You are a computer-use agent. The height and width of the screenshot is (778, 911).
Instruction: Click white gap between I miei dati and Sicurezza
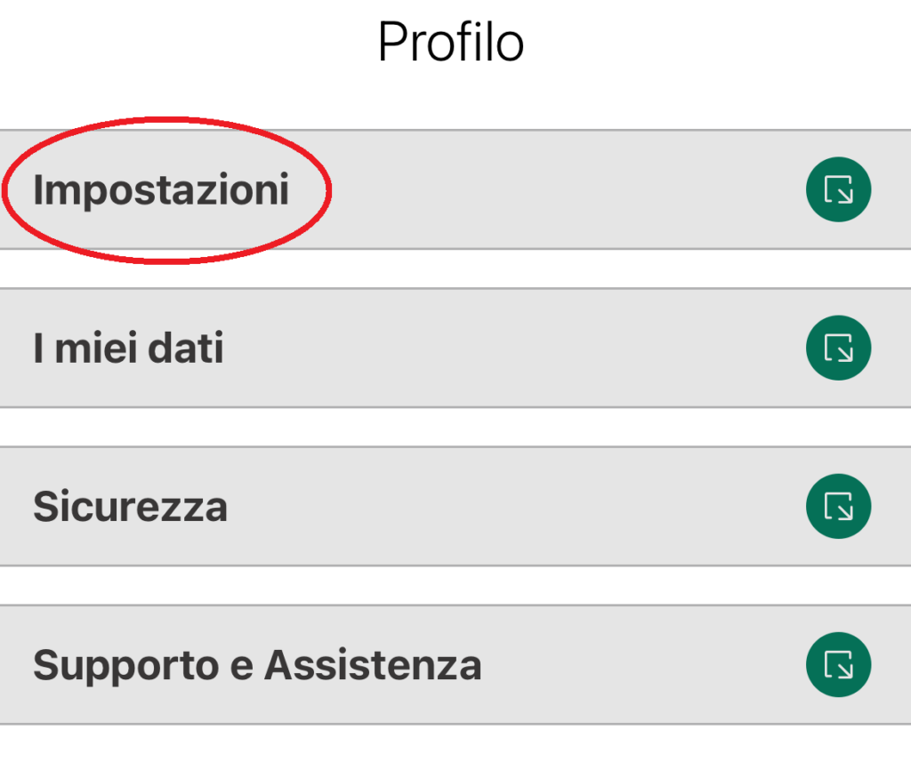(x=455, y=428)
